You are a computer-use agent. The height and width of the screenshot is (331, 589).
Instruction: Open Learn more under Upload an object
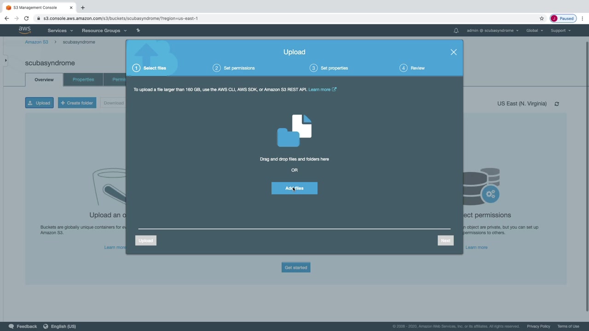coord(115,247)
